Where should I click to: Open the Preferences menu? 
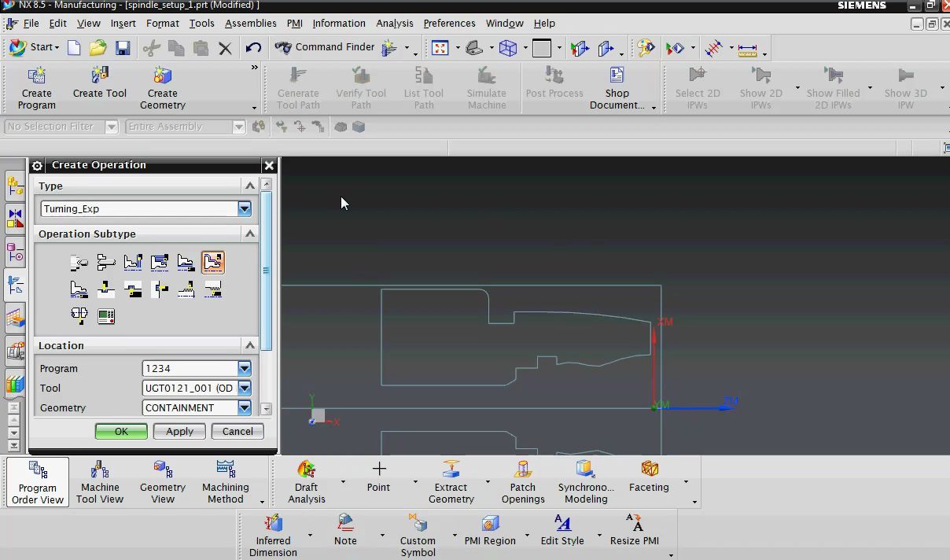pos(449,23)
